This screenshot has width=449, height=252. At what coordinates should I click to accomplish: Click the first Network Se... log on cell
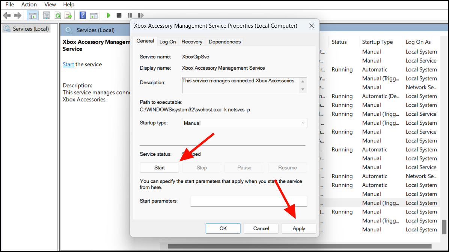[421, 87]
